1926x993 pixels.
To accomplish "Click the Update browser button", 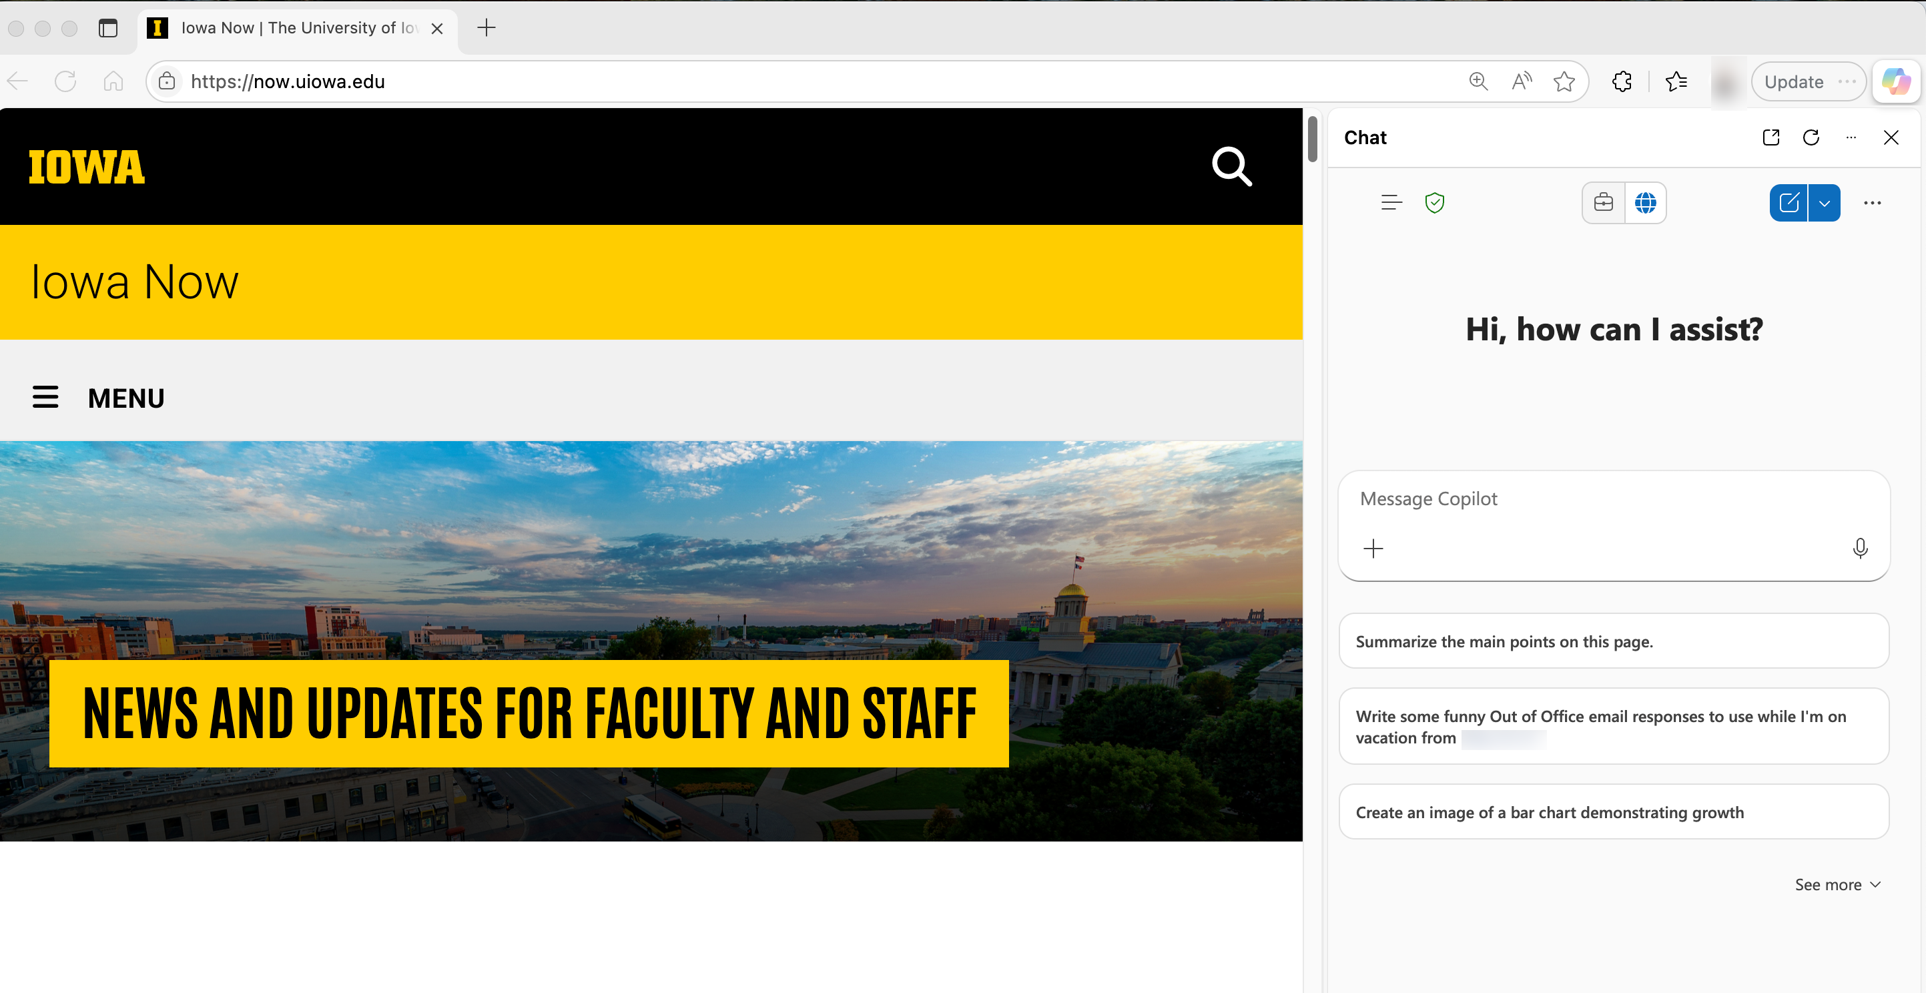I will coord(1793,81).
